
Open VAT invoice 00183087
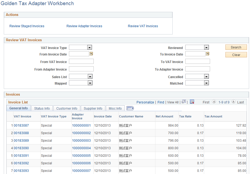tap(22, 125)
